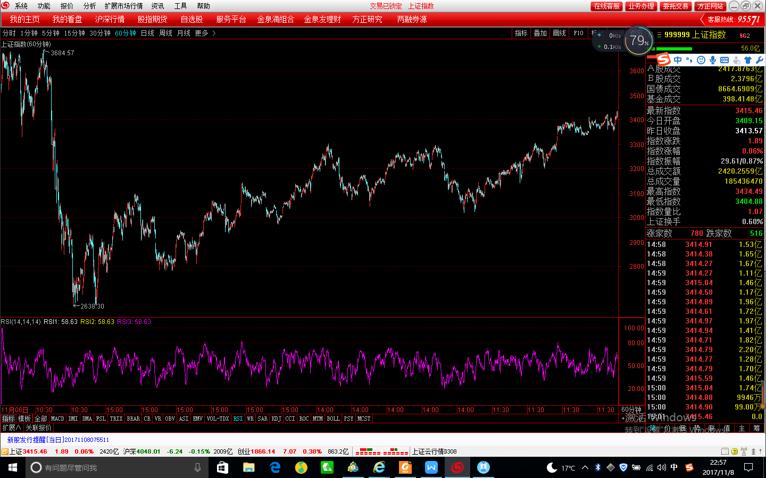Viewport: 766px width, 478px height.
Task: Open WPS Writer blue W icon on taskbar
Action: (431, 467)
